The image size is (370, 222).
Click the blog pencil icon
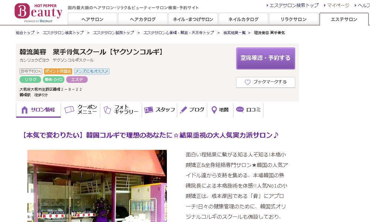184,110
